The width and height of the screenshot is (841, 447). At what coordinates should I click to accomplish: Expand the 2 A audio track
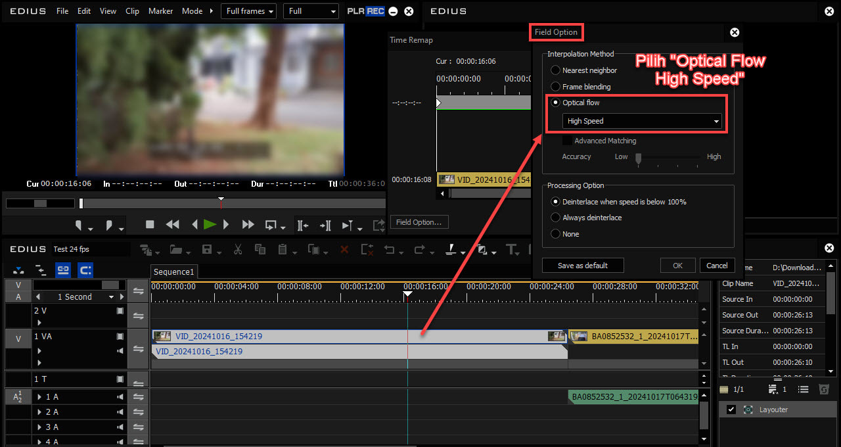pos(39,412)
